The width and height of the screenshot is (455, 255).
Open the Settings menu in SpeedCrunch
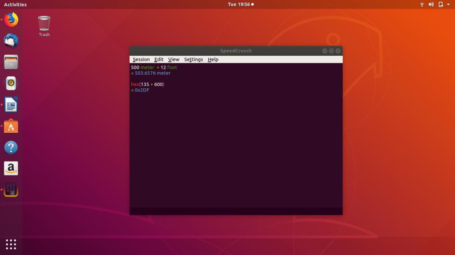pyautogui.click(x=193, y=59)
